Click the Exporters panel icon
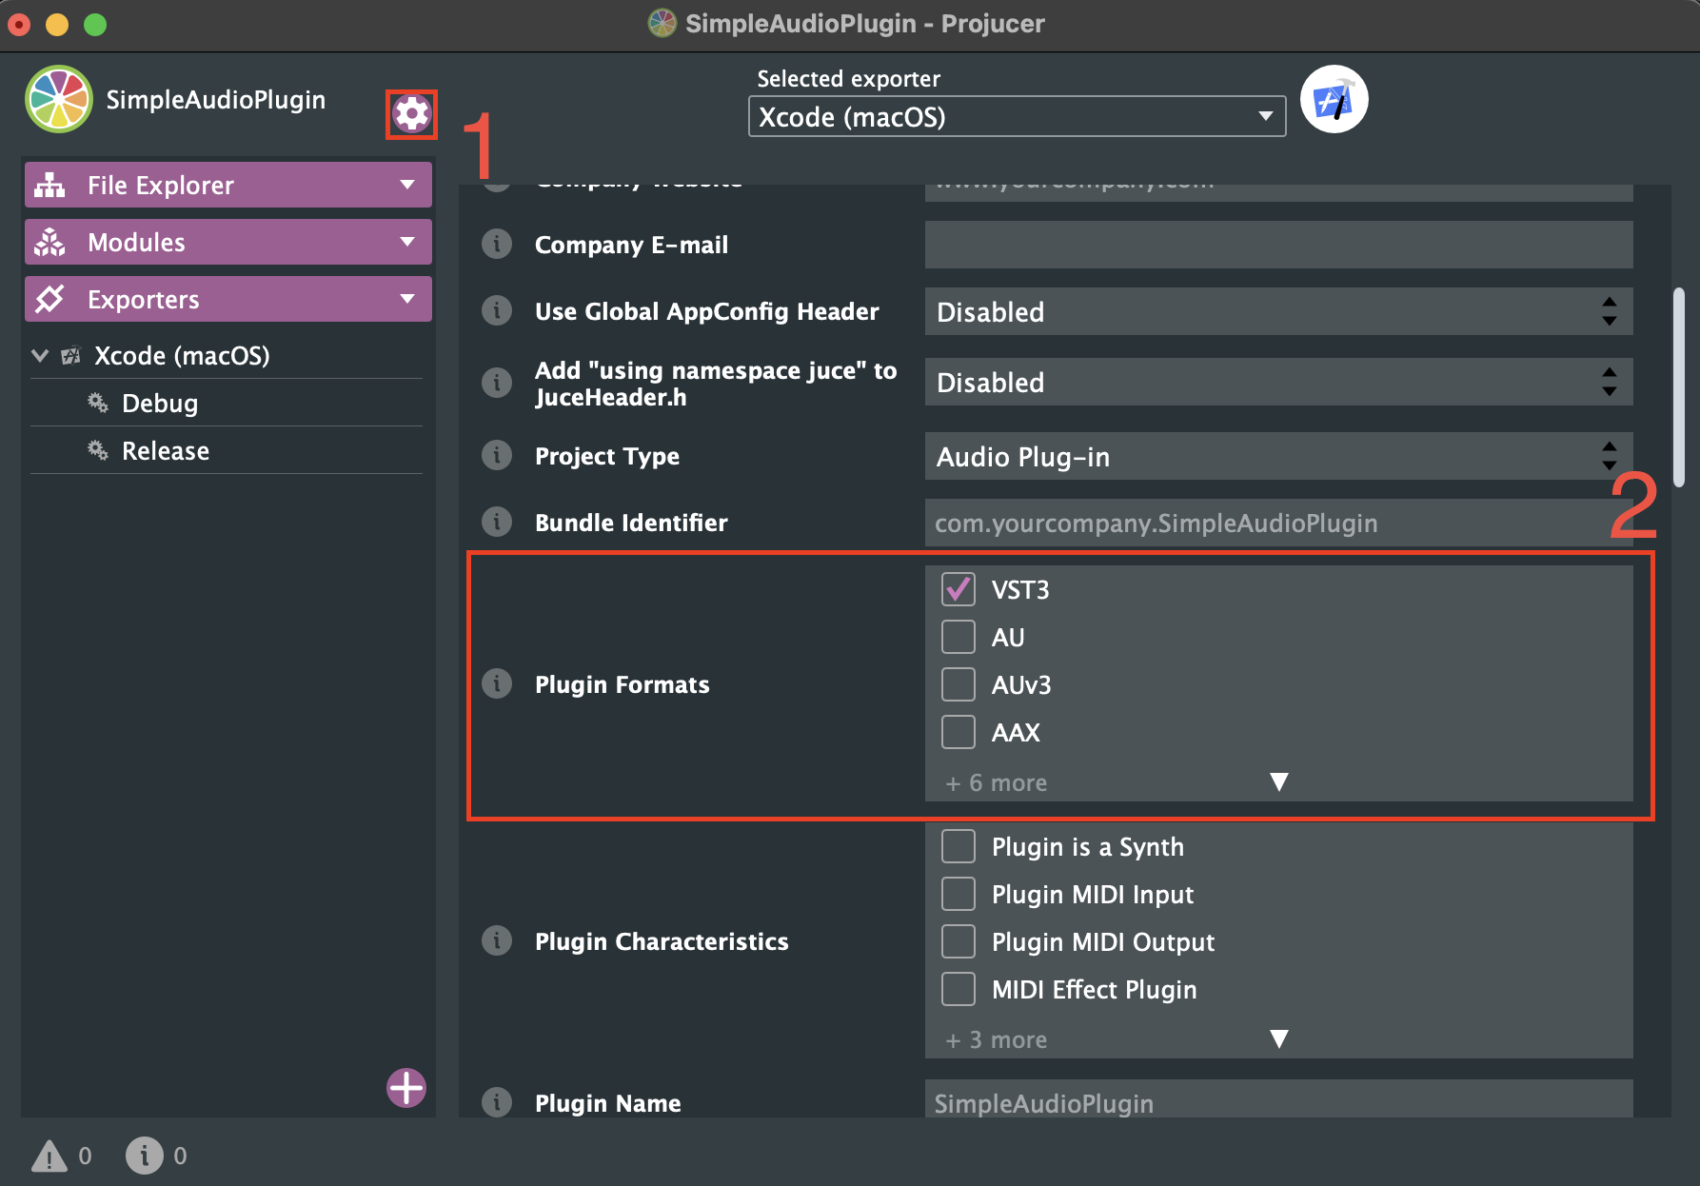 (49, 299)
